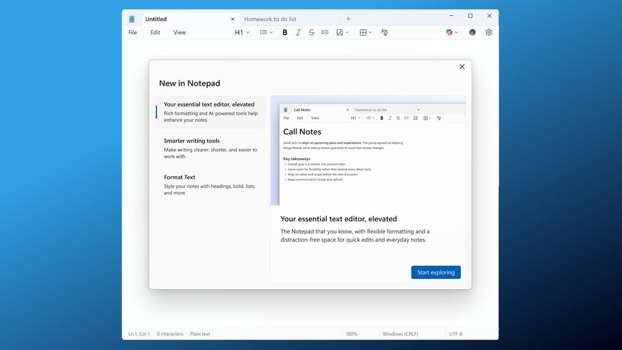Toggle Bold formatting in the toolbar

pyautogui.click(x=285, y=32)
